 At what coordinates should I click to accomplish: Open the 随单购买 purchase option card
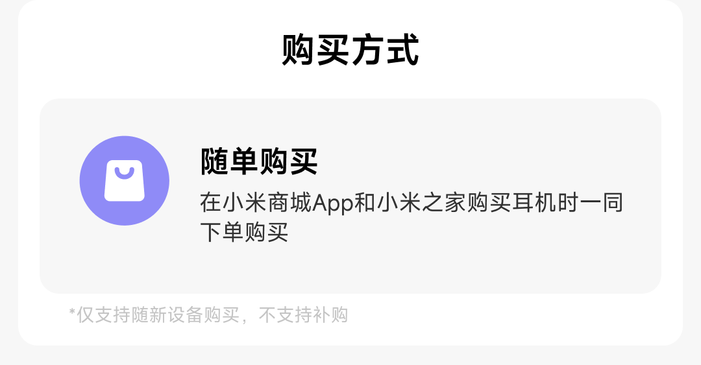coord(350,196)
